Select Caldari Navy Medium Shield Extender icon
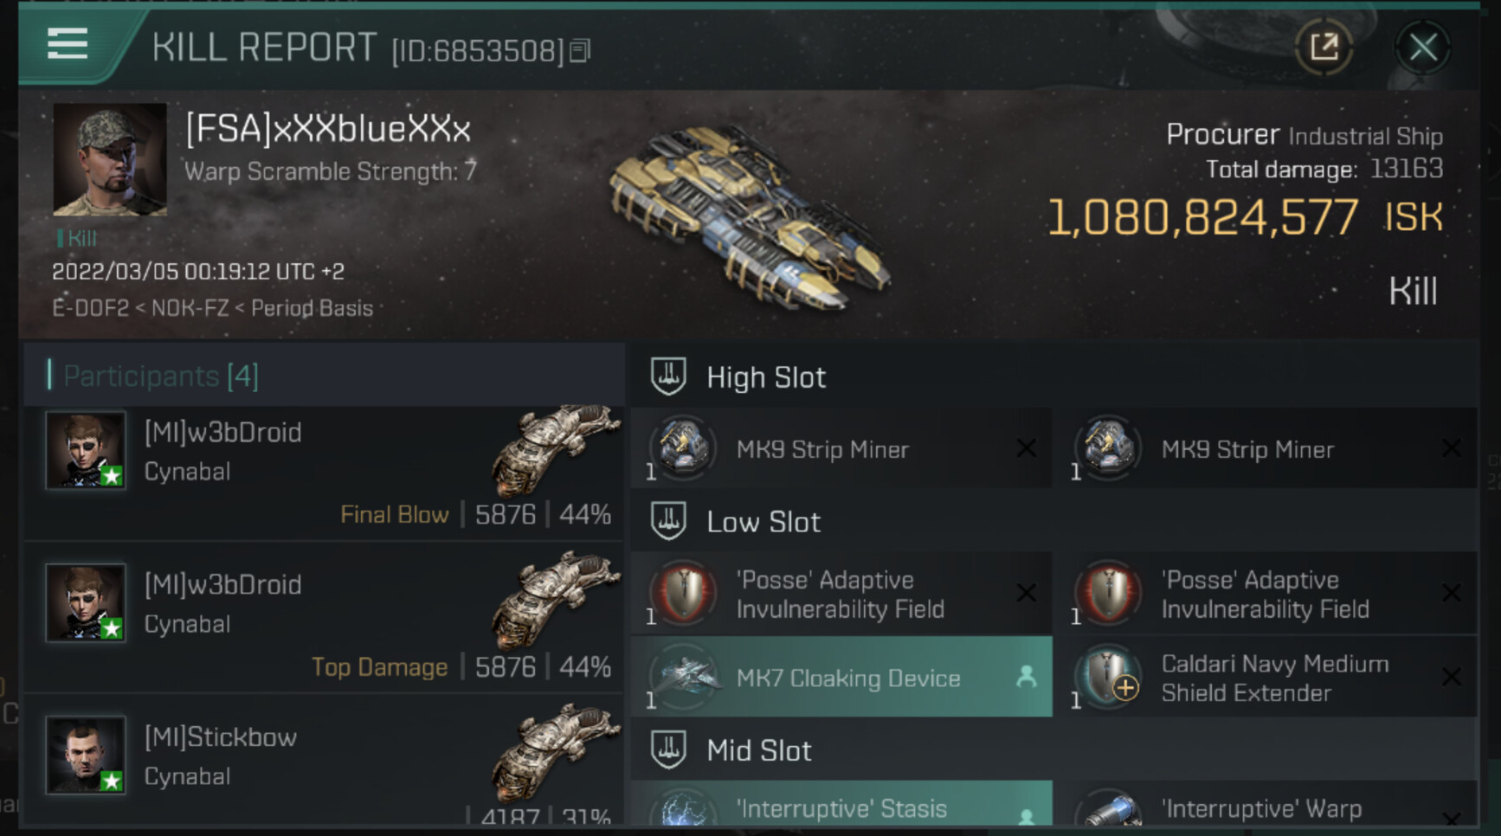 pos(1108,678)
